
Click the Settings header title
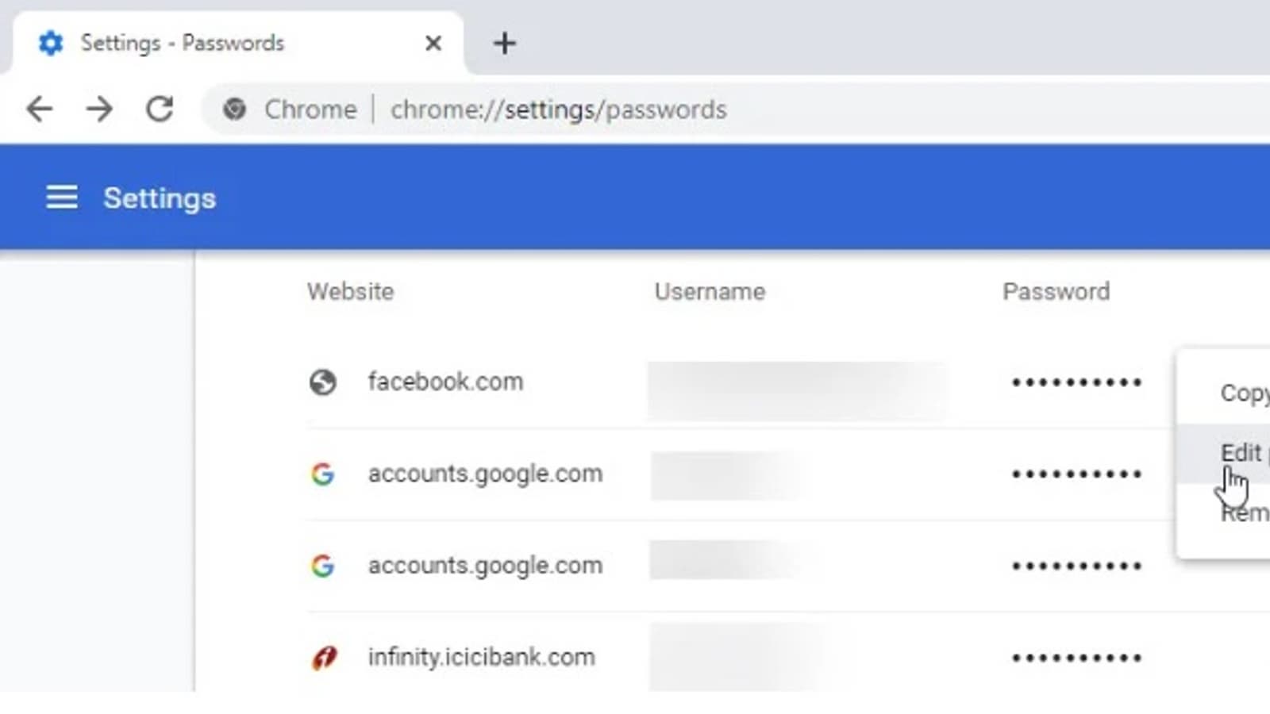160,198
